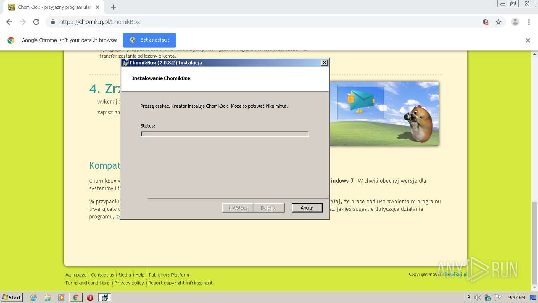Image resolution: width=538 pixels, height=303 pixels.
Task: View site info via the padlock icon
Action: point(53,22)
